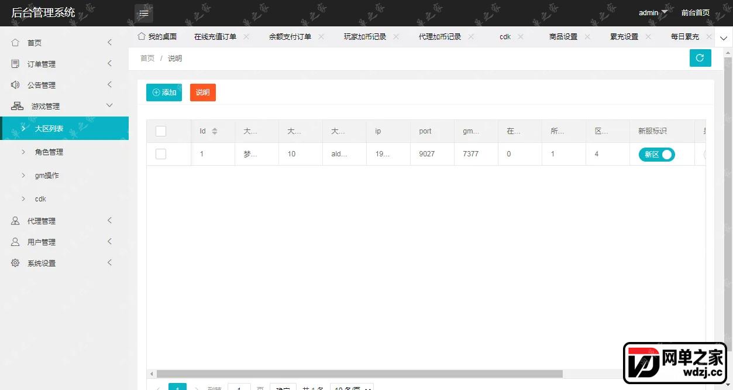
Task: Expand the 代理管理 menu chevron
Action: [x=109, y=221]
